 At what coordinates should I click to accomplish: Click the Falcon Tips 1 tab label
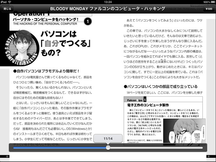point(135,100)
